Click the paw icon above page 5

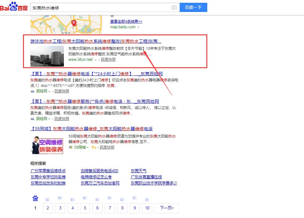point(85,199)
